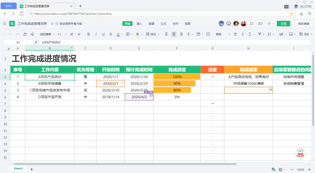This screenshot has height=173, width=315.
Task: Switch to the Sheet1 tab
Action: click(19, 169)
